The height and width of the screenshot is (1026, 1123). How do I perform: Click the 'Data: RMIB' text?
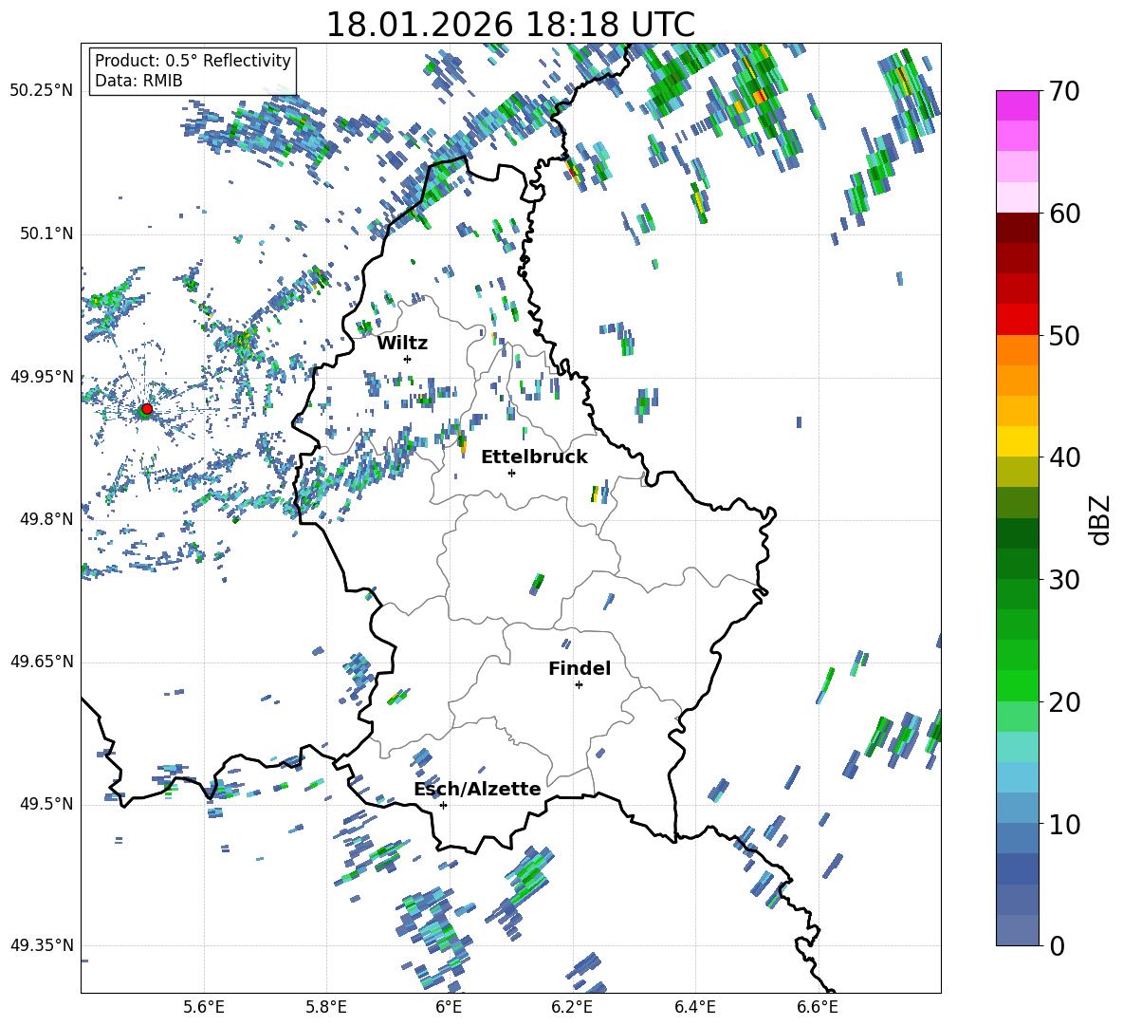(x=138, y=81)
